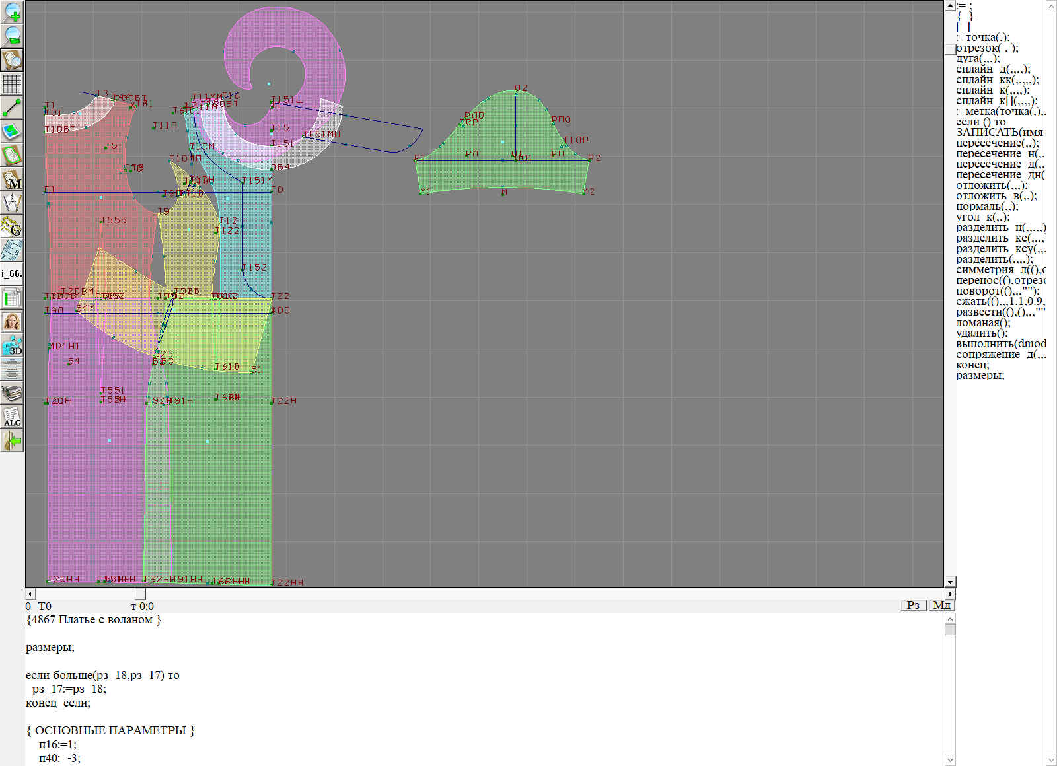Click the exit door arrow icon
1057x766 pixels.
pos(12,440)
